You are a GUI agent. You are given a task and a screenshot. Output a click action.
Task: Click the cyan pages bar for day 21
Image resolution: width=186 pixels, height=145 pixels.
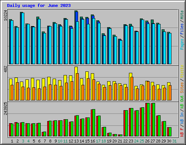[x=121, y=52]
